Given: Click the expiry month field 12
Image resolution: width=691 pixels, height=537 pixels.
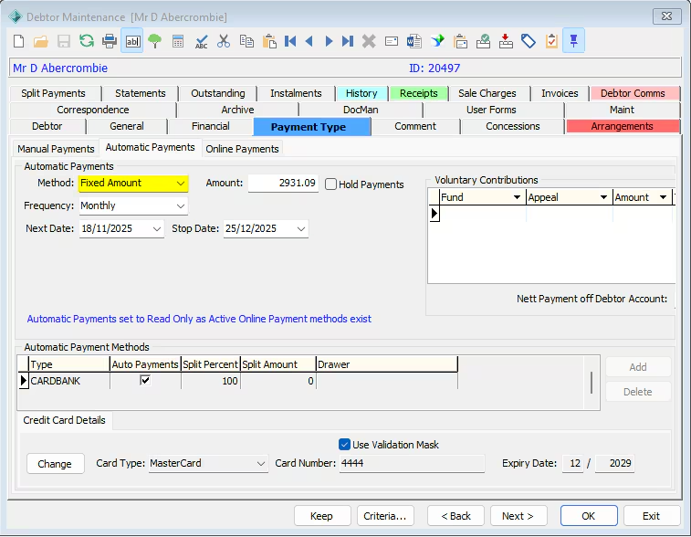Looking at the screenshot, I should pyautogui.click(x=573, y=463).
